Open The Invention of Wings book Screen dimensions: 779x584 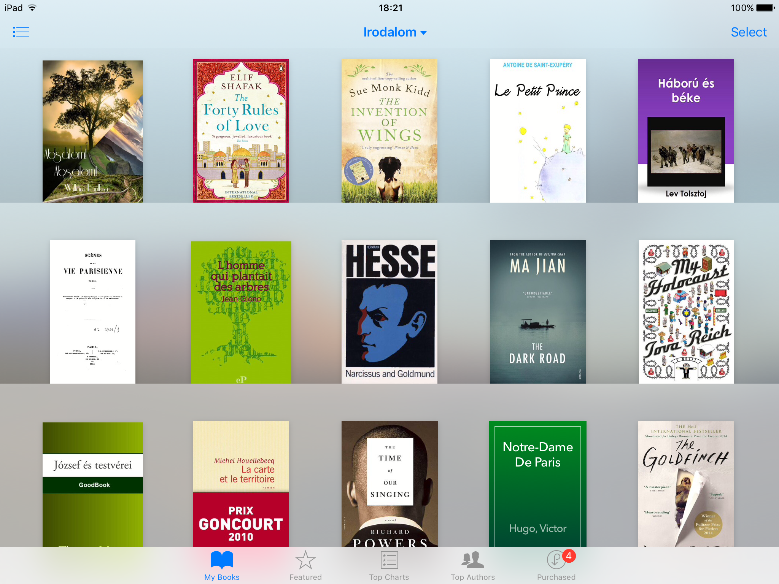[x=389, y=130]
